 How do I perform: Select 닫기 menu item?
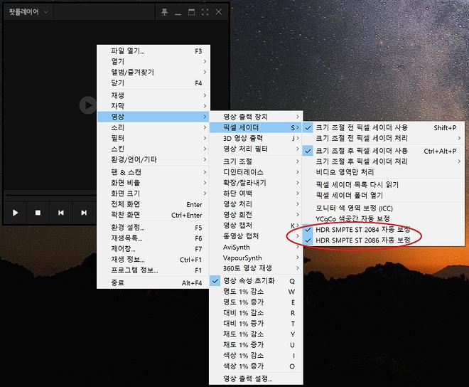click(x=153, y=83)
